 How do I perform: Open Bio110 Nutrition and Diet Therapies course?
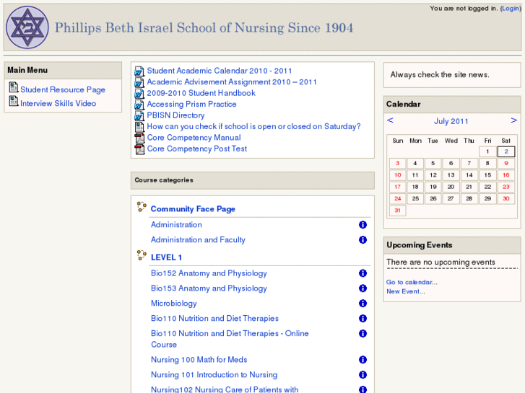pyautogui.click(x=214, y=319)
